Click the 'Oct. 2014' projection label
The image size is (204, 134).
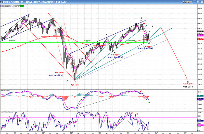click(188, 87)
